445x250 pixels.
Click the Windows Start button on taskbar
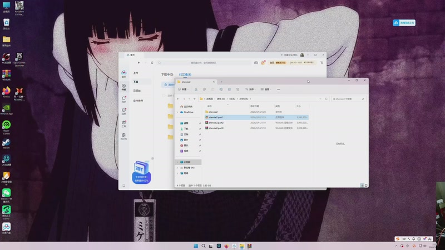pyautogui.click(x=196, y=246)
